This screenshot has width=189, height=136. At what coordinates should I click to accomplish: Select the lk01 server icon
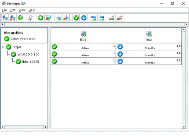tap(83, 34)
